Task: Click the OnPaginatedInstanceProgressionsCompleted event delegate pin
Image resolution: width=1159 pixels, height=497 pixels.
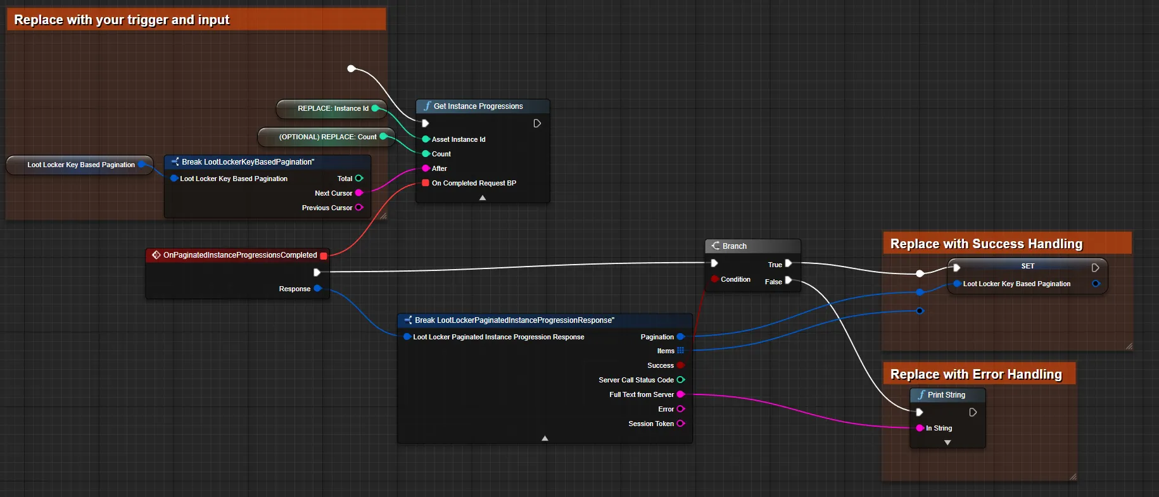Action: [324, 256]
